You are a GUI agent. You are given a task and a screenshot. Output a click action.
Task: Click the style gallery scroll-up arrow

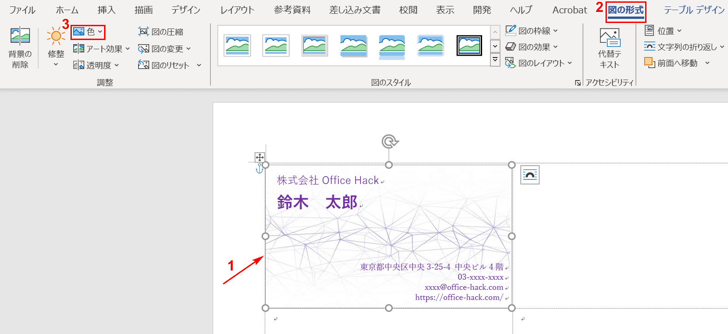(495, 32)
